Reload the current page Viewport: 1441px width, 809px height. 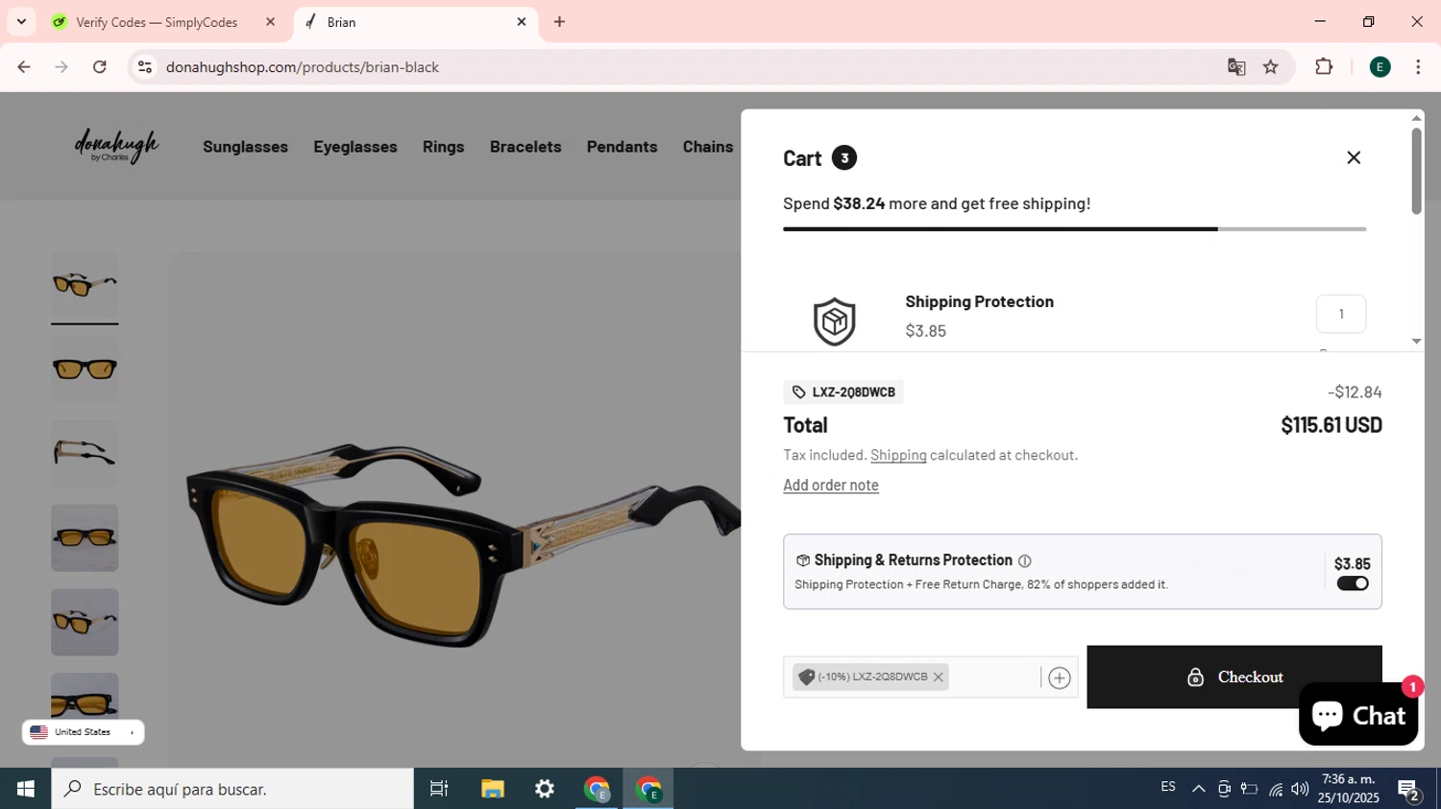coord(100,67)
